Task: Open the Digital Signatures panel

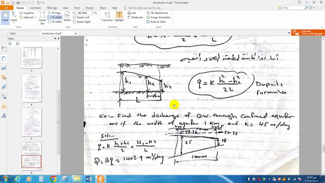Action: point(4,116)
